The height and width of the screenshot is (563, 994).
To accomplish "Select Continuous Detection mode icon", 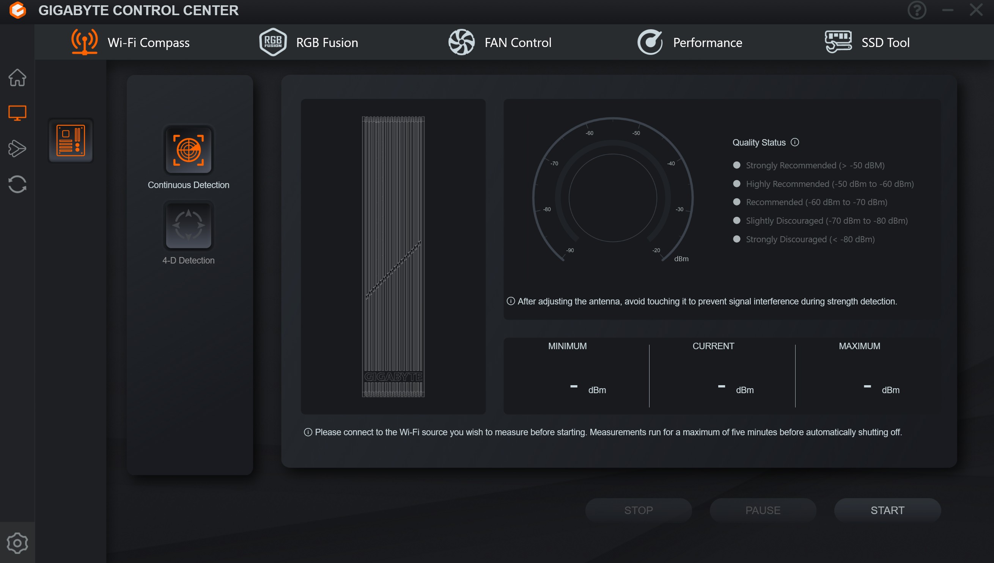I will coord(189,150).
